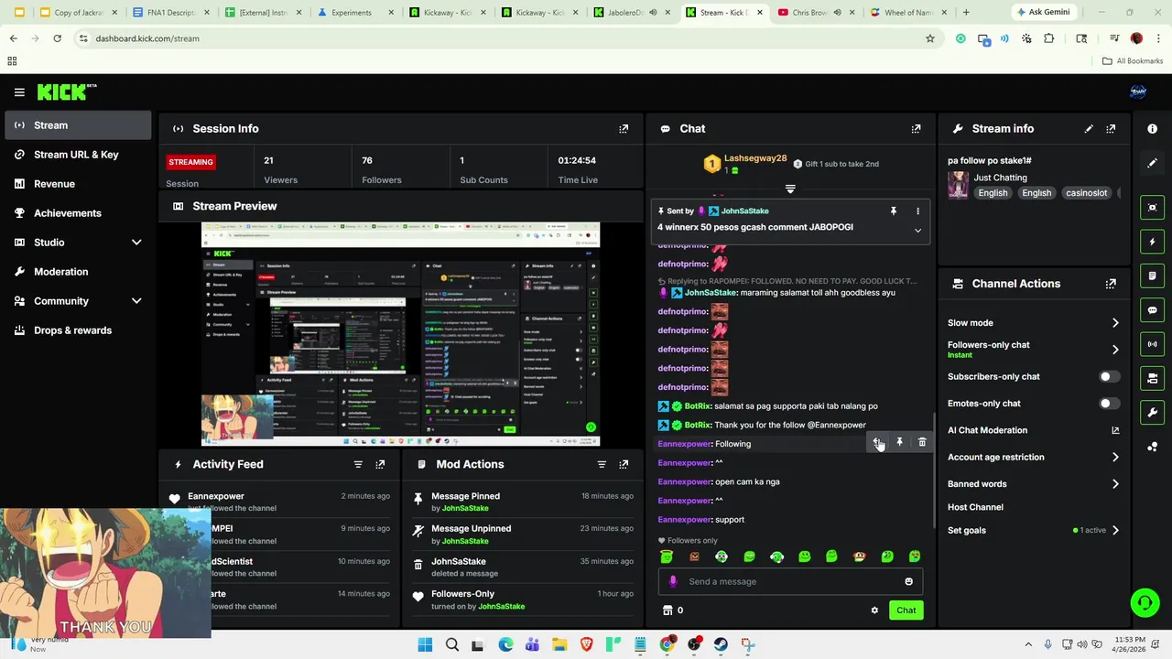
Task: Click the casinoslot stream tag
Action: 1086,193
